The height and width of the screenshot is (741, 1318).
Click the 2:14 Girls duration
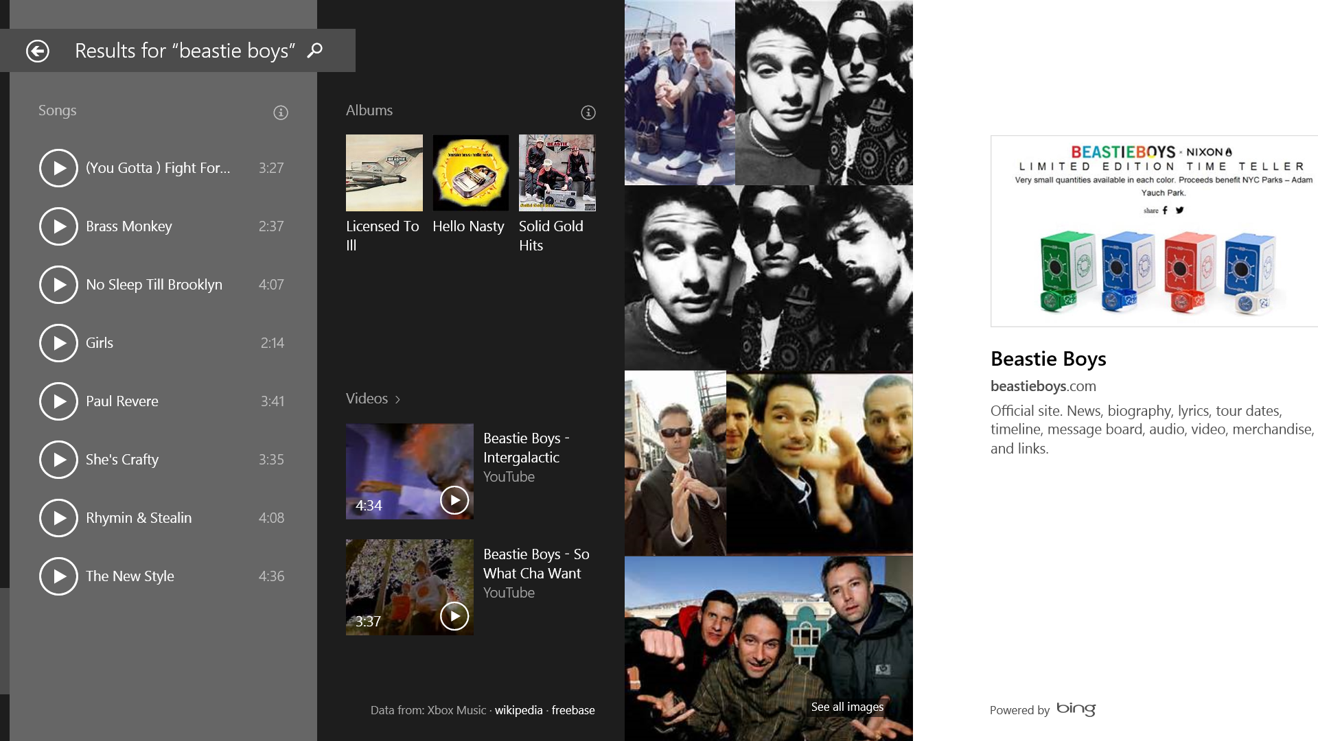273,343
